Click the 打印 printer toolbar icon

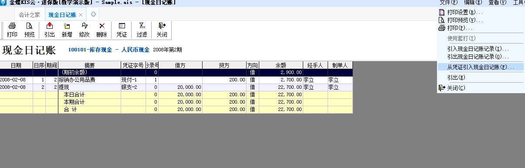coord(12,30)
